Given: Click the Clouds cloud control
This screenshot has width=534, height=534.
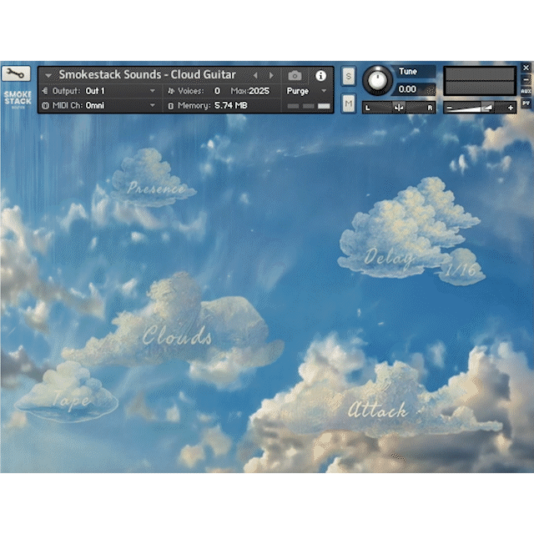Looking at the screenshot, I should (176, 336).
